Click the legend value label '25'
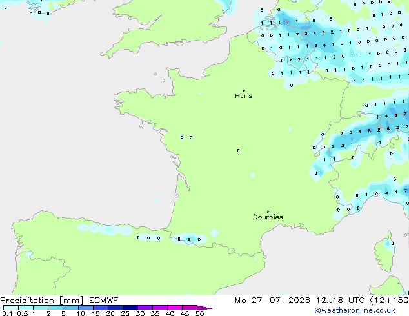 click(x=125, y=313)
